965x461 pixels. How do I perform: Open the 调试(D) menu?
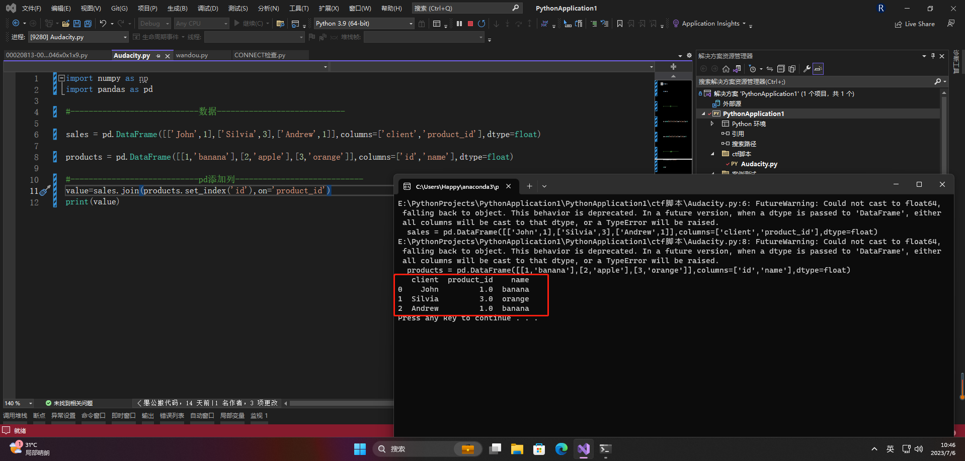coord(208,9)
